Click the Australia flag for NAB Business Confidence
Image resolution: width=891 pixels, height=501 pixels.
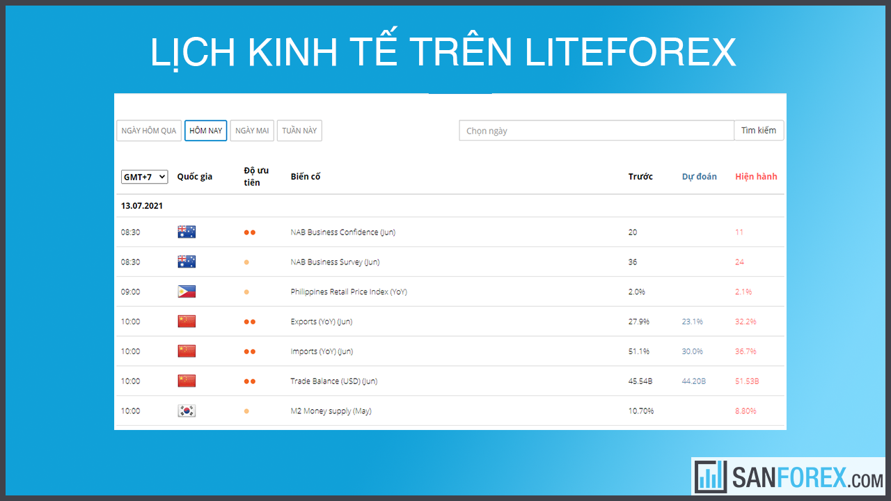tap(187, 232)
